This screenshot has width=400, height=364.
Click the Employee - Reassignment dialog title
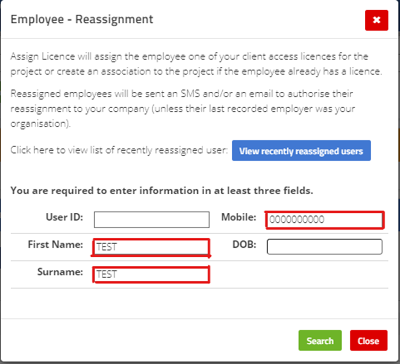coord(82,20)
